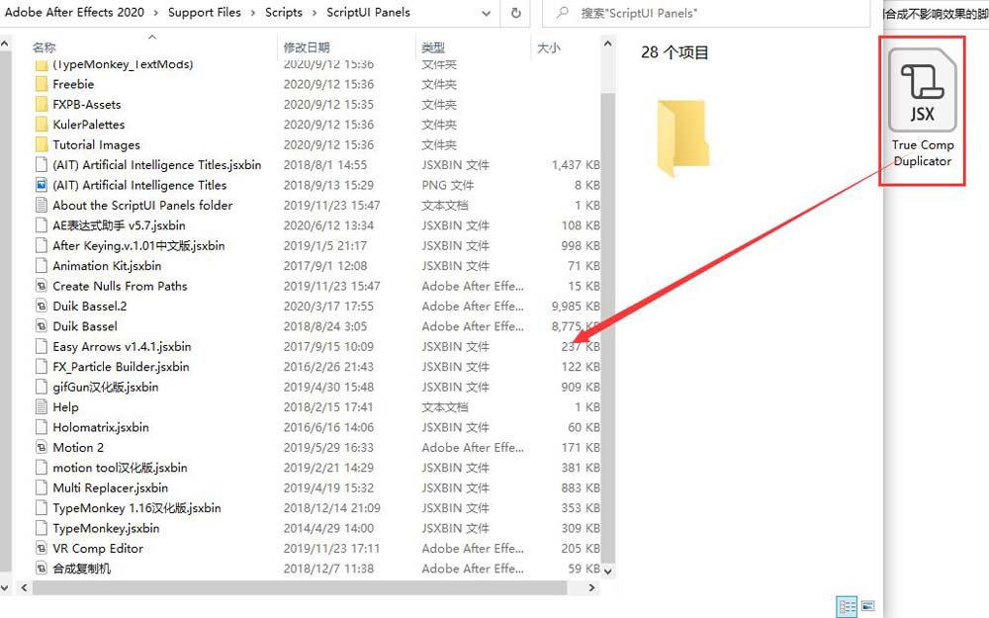Screen dimensions: 989x618
Task: Click date 2018/12/7 11:38 cell
Action: [328, 569]
